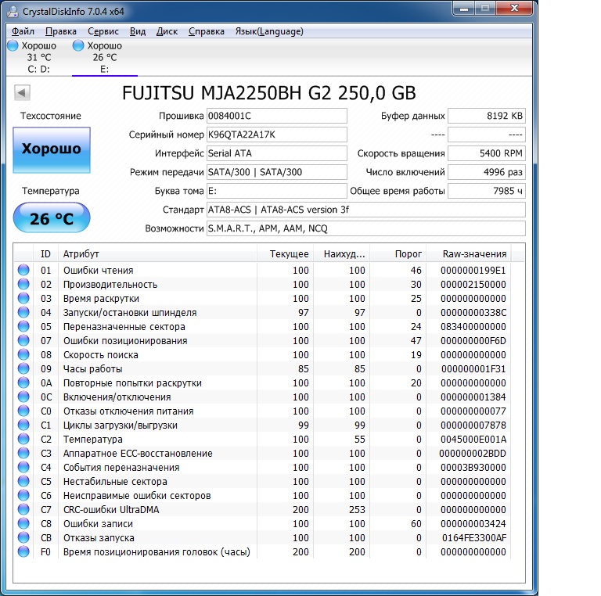601x596 pixels.
Task: Click status orb for Ошибки записи row
Action: 23,523
